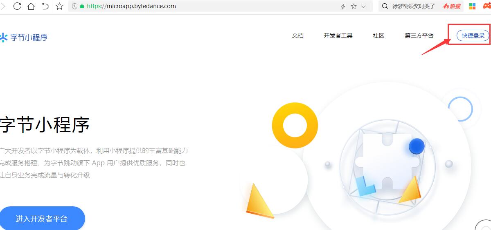491x230 pixels.
Task: Go to the 社区 navigation link
Action: [x=378, y=35]
